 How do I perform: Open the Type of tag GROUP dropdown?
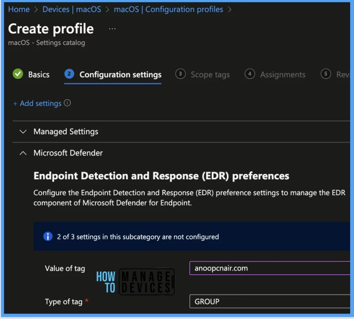tap(270, 301)
